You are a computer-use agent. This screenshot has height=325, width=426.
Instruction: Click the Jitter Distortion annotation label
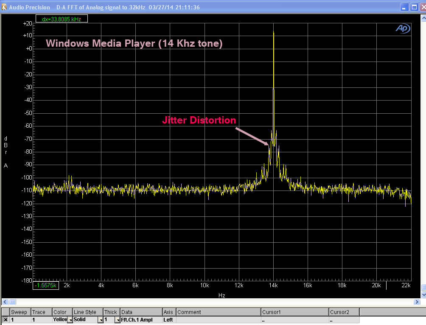199,120
